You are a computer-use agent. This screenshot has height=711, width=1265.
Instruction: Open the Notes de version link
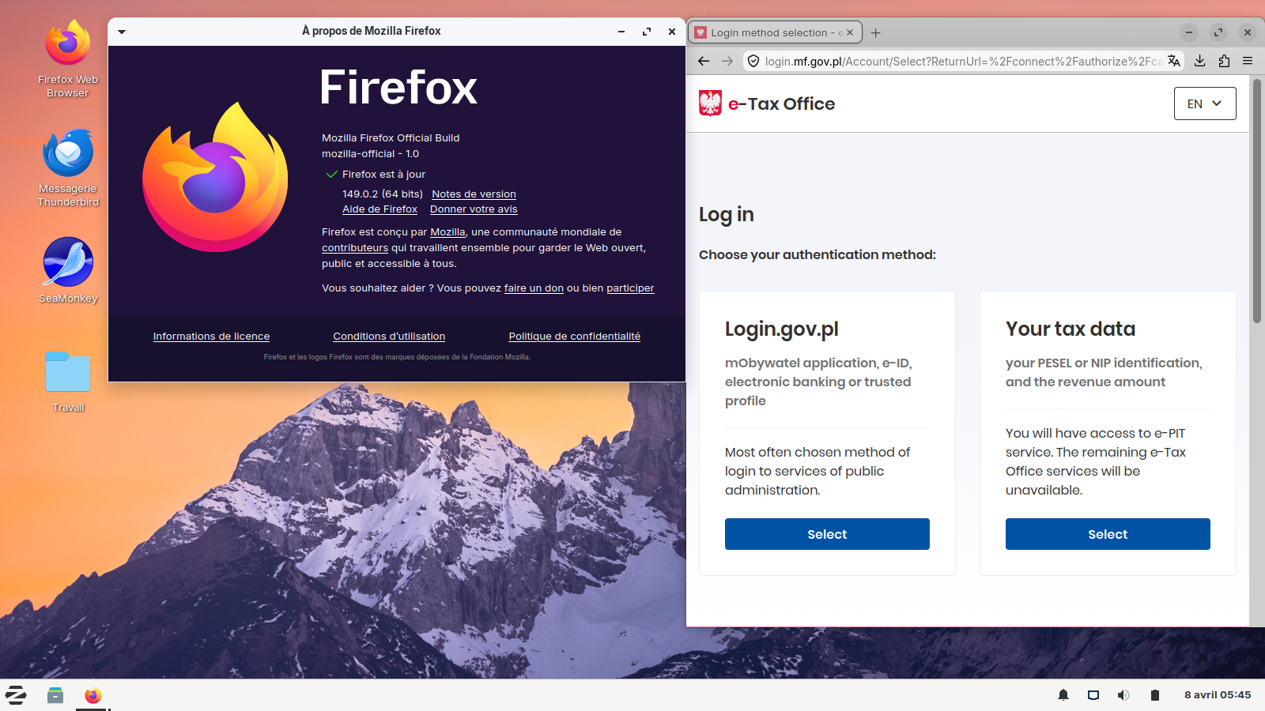point(474,194)
